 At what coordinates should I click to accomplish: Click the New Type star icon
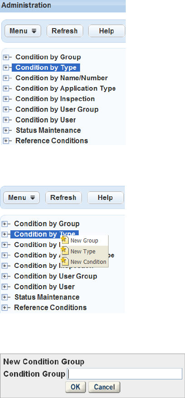pos(65,251)
